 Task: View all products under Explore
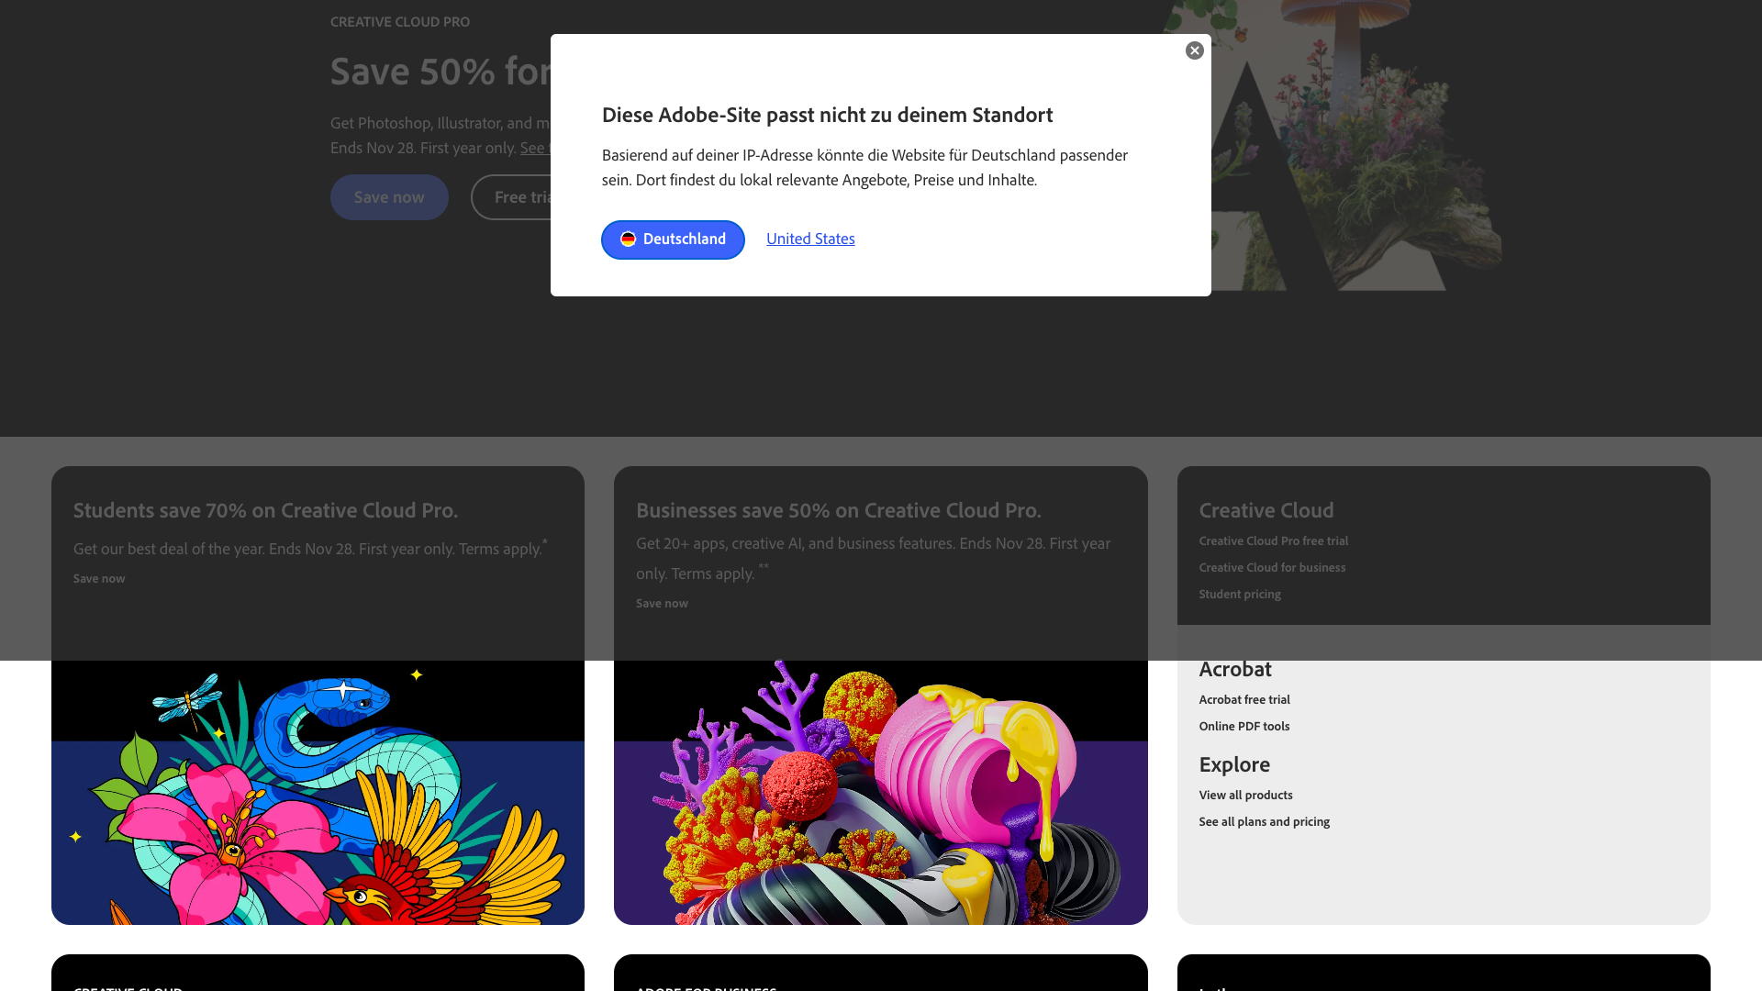1245,795
